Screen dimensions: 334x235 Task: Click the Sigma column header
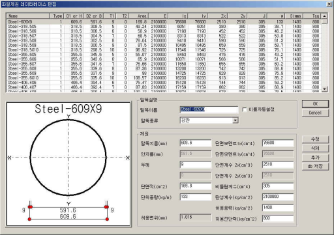[x=295, y=16]
